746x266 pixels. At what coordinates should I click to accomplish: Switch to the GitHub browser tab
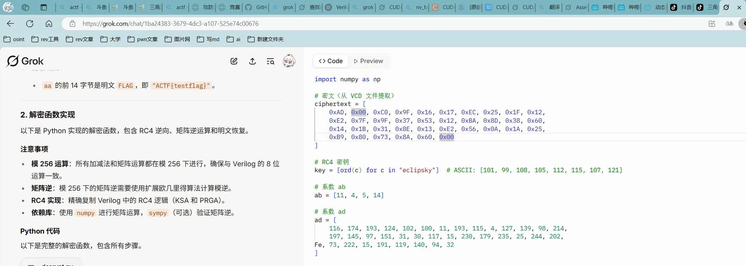[256, 7]
